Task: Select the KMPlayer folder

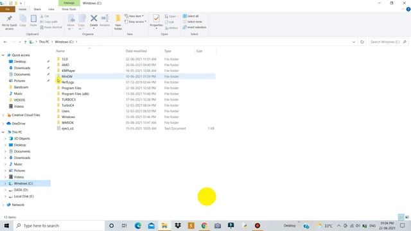Action: click(x=69, y=71)
